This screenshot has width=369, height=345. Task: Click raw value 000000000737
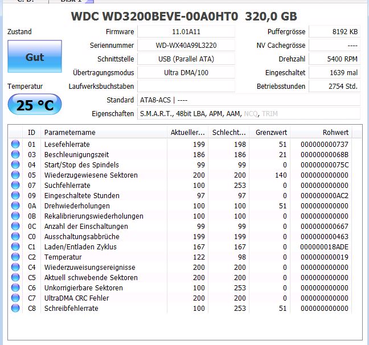click(x=324, y=144)
